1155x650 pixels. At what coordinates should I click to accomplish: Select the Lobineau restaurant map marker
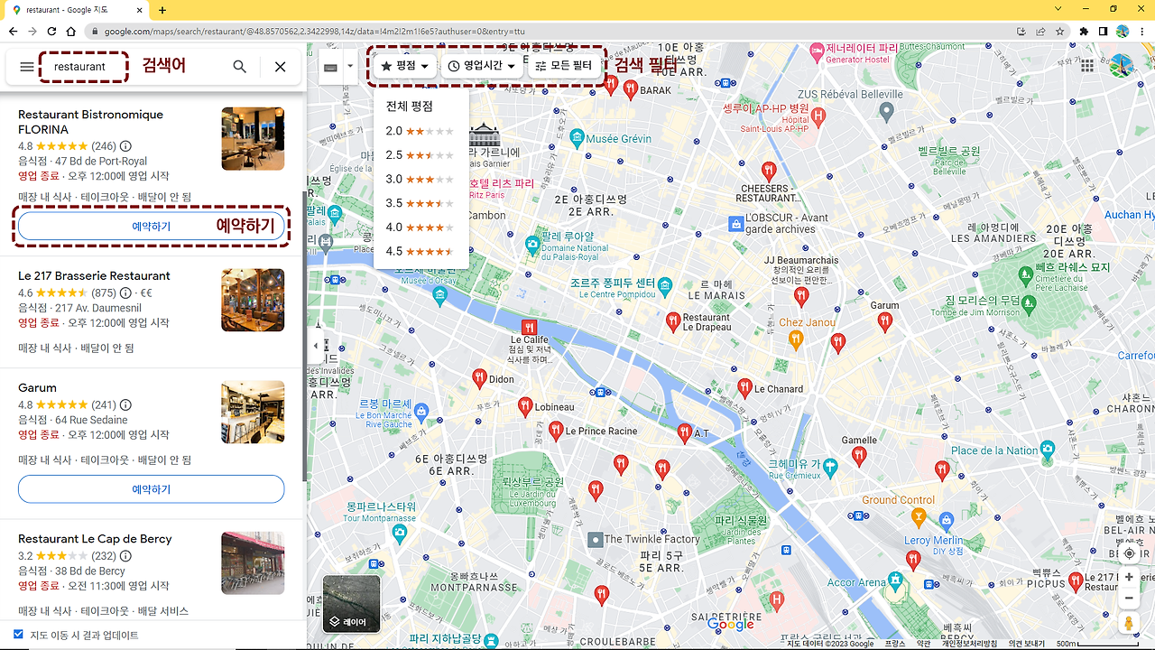tap(526, 406)
